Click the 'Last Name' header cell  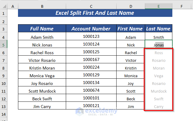click(158, 29)
